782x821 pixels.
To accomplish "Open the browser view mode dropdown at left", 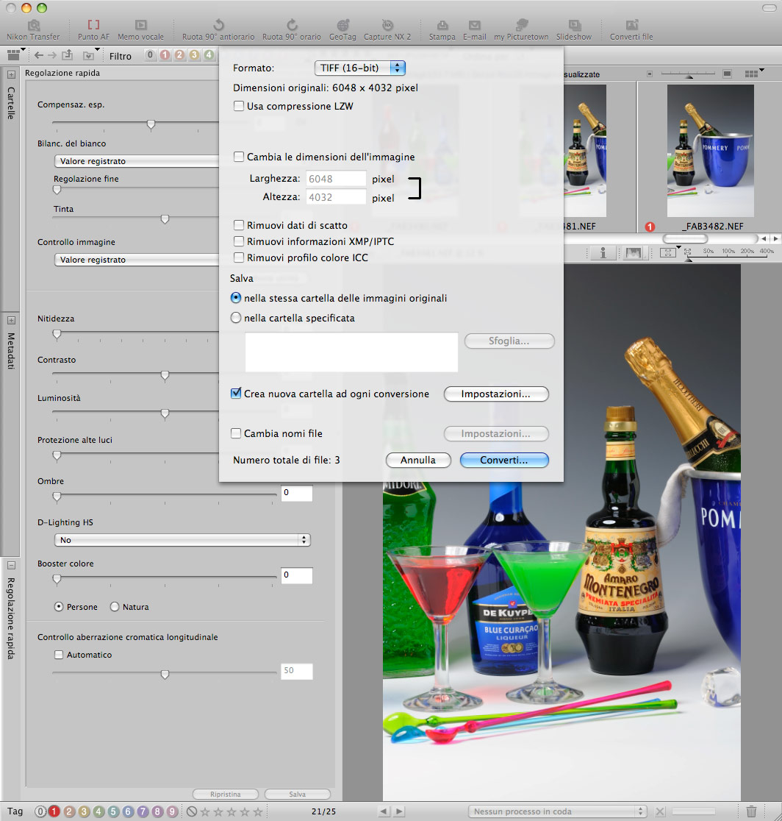I will tap(15, 54).
